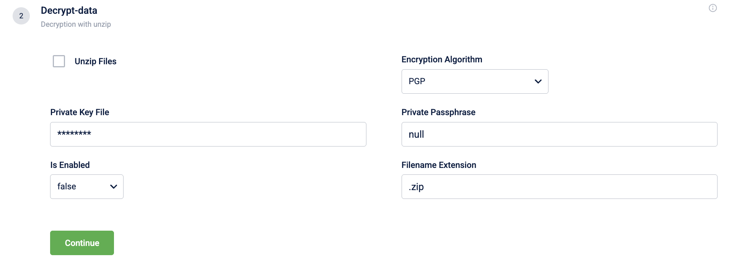
Task: Select the Filename Extension .zip field
Action: (x=559, y=187)
